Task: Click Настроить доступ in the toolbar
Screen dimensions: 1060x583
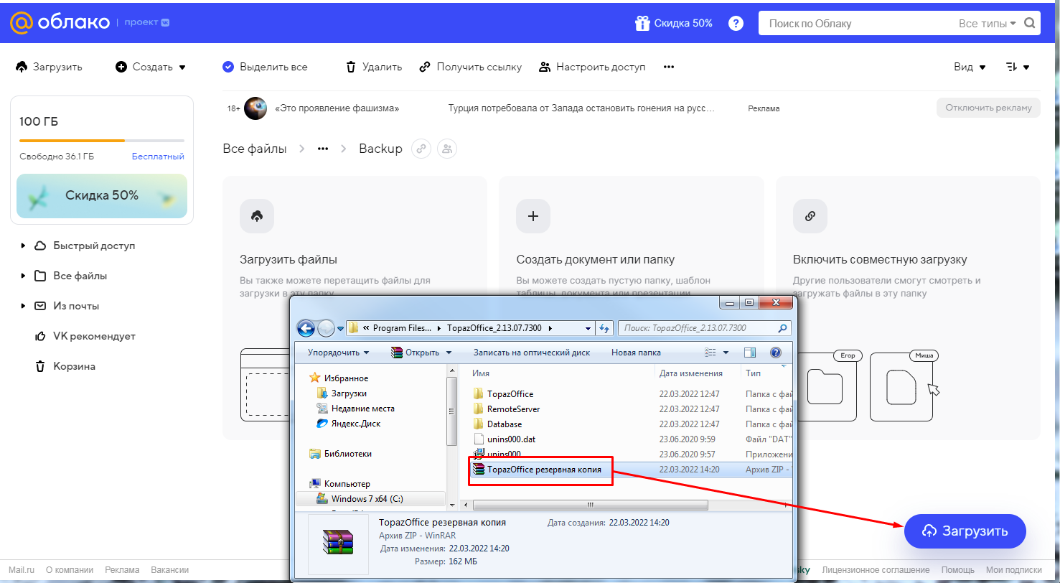Action: 592,67
